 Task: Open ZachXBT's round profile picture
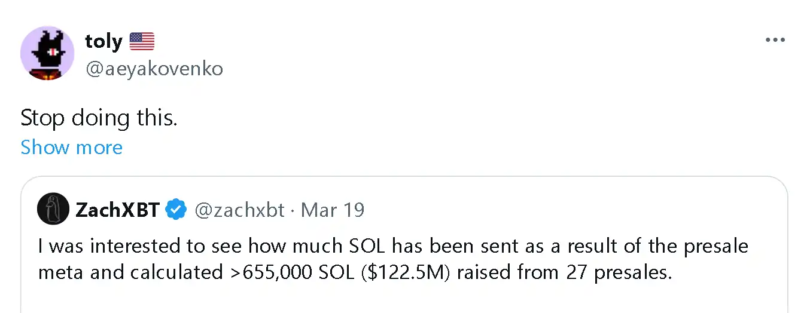53,210
